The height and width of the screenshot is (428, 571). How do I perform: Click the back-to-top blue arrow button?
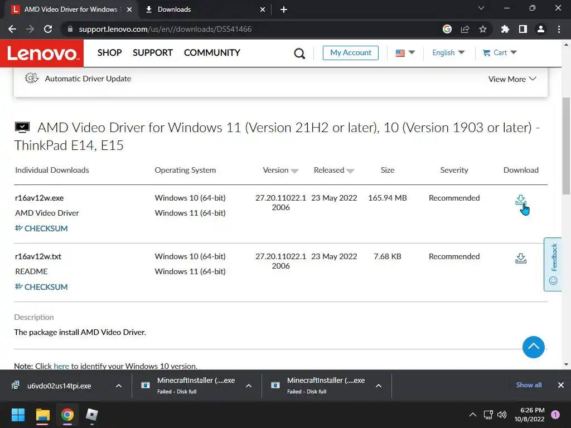534,347
